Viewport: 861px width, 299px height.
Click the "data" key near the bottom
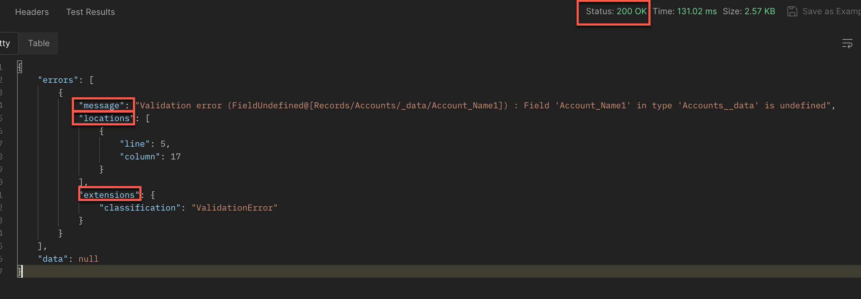(53, 259)
